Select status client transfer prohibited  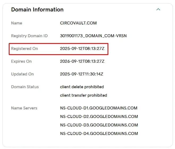coord(83,95)
